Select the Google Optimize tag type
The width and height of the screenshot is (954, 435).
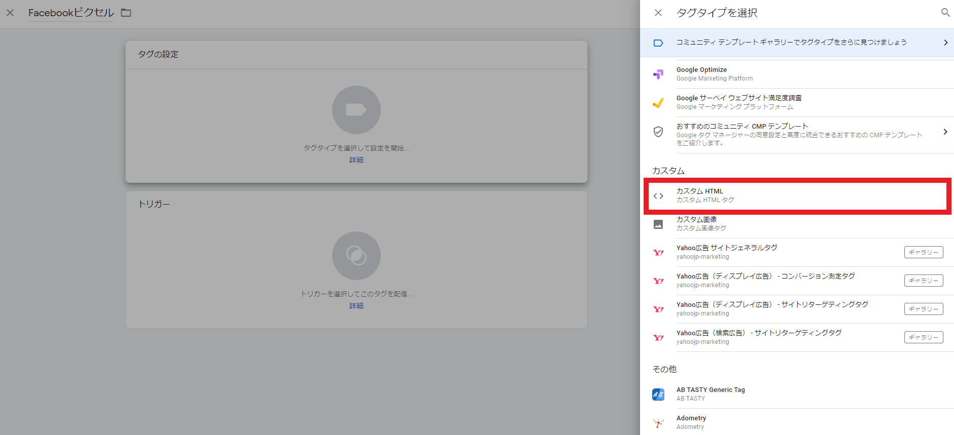(x=797, y=74)
